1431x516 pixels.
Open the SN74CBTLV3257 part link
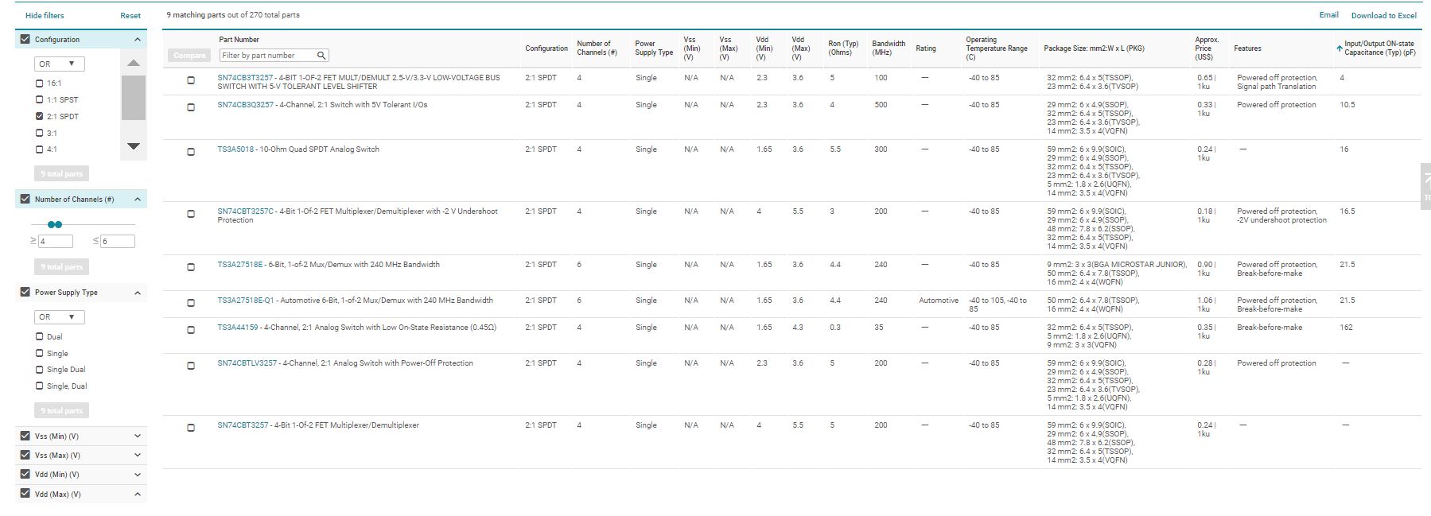tap(247, 363)
